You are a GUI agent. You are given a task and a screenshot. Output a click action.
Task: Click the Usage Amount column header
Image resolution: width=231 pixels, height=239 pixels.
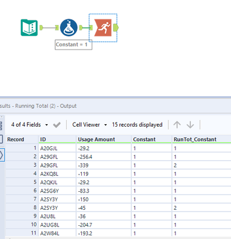pyautogui.click(x=103, y=139)
